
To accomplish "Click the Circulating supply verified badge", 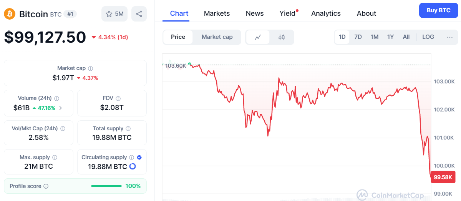I will pyautogui.click(x=139, y=157).
